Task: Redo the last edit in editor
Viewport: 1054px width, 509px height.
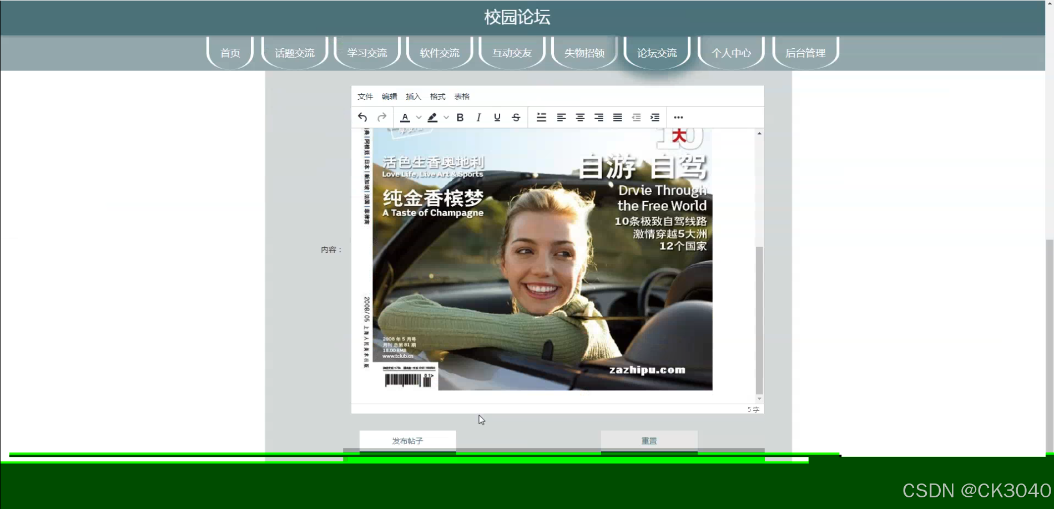Action: 382,118
